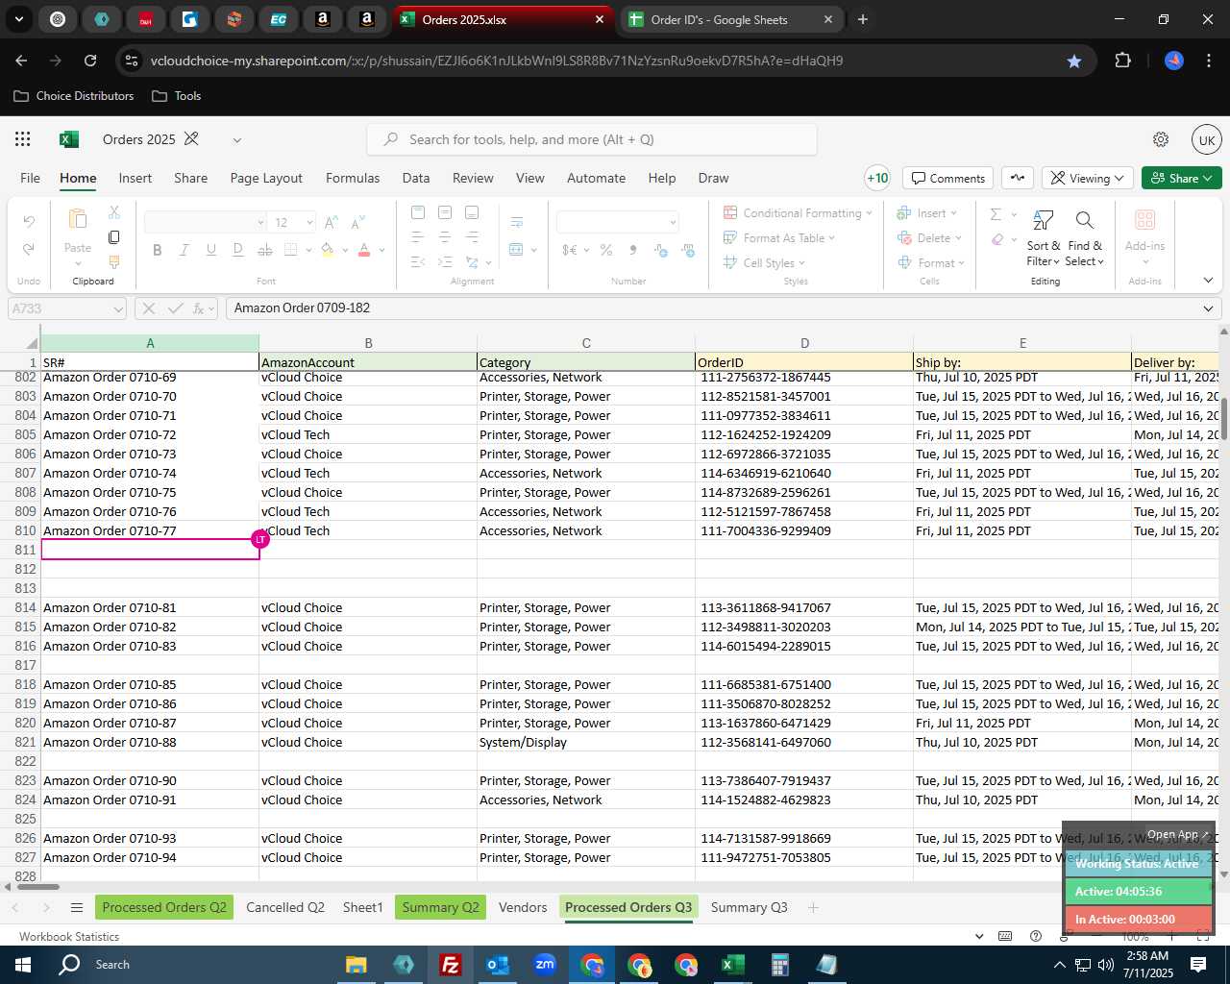1230x984 pixels.
Task: Click the Percent Style icon
Action: pos(606,250)
